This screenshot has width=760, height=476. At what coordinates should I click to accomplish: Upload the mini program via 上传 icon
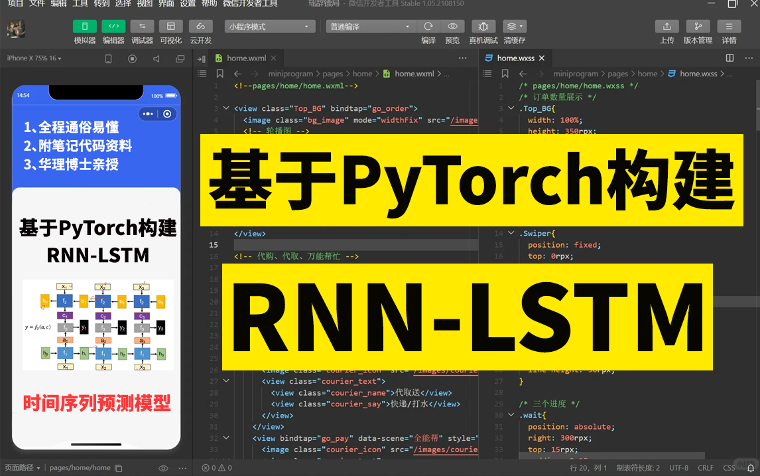(666, 27)
